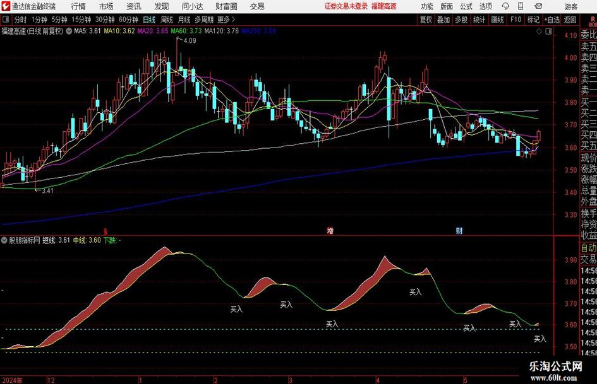This screenshot has height=384, width=597.
Task: Expand the main chart indicator dropdown circle
Action: click(69, 31)
